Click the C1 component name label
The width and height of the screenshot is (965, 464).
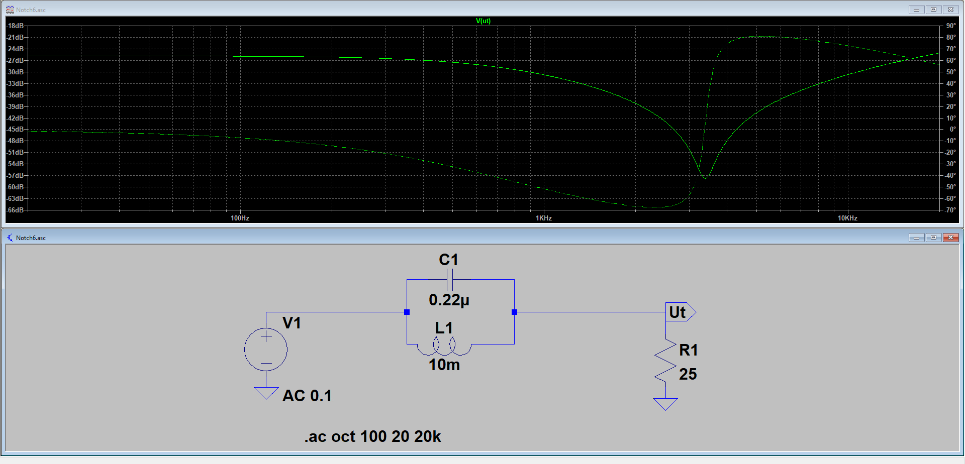pos(448,260)
